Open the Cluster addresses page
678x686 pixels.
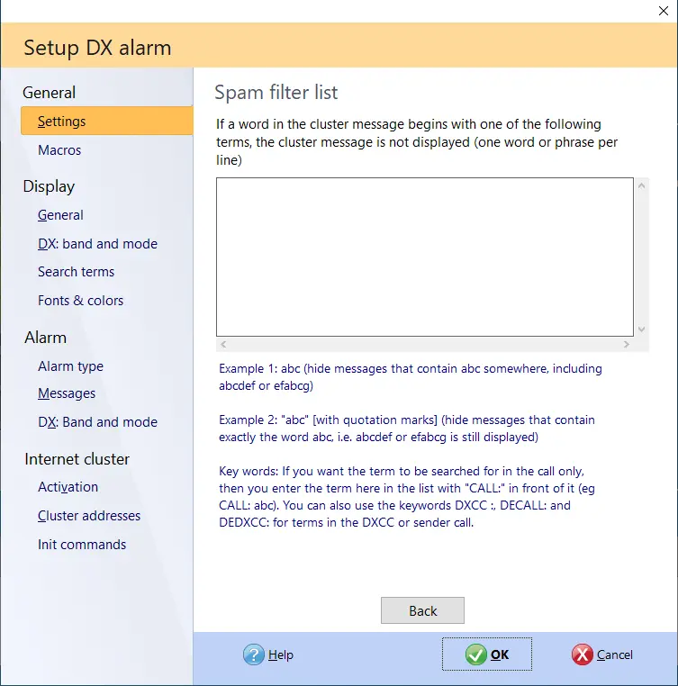point(89,516)
